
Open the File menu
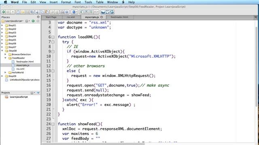pyautogui.click(x=24, y=2)
